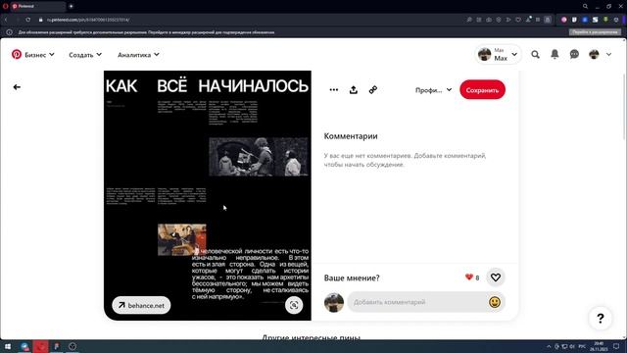627x353 pixels.
Task: Navigate back in browser
Action: pyautogui.click(x=6, y=20)
